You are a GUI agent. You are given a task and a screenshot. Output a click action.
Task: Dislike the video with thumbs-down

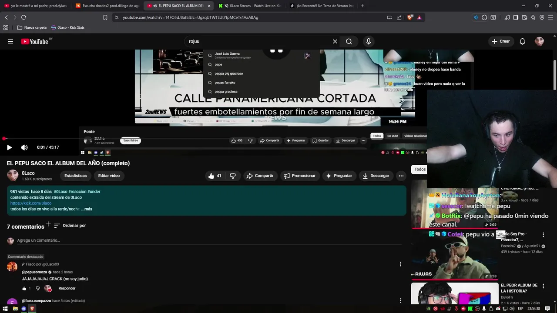coord(233,176)
